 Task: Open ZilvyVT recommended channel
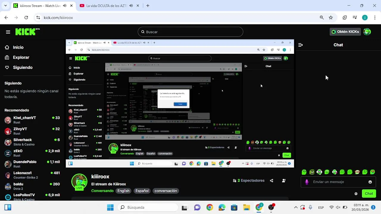(x=32, y=131)
